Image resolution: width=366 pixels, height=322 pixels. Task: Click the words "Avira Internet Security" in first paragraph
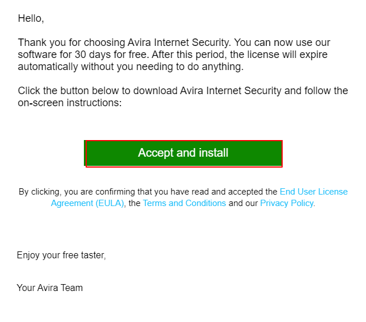tap(179, 42)
